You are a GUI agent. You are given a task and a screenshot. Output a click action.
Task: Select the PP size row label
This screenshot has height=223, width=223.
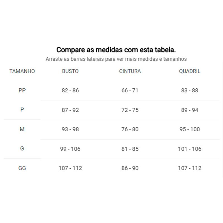click(x=22, y=90)
